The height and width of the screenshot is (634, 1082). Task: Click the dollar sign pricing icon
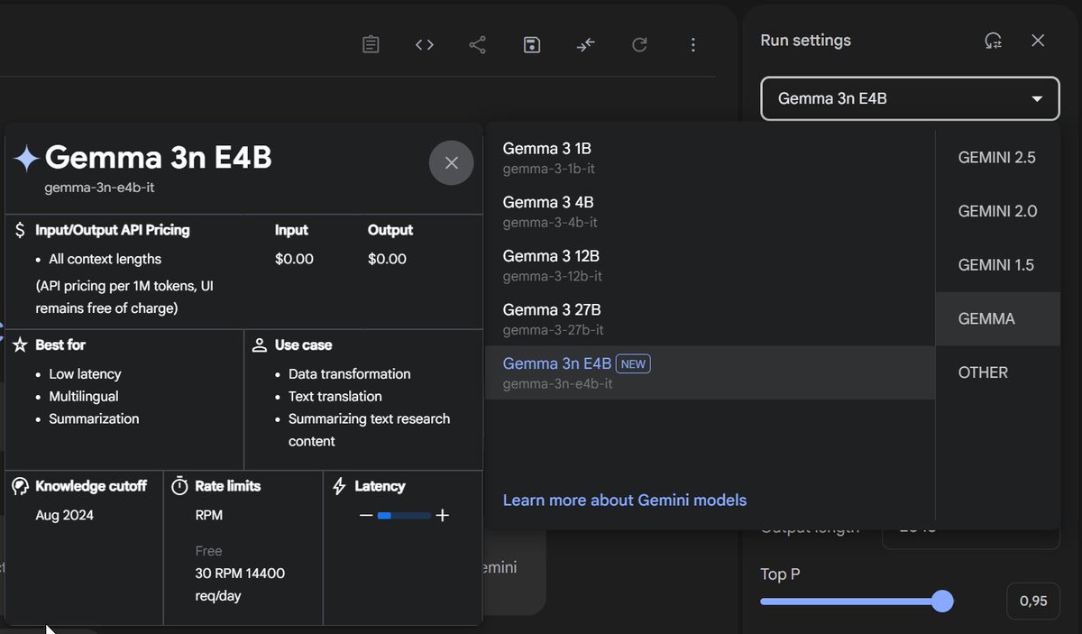pos(21,230)
